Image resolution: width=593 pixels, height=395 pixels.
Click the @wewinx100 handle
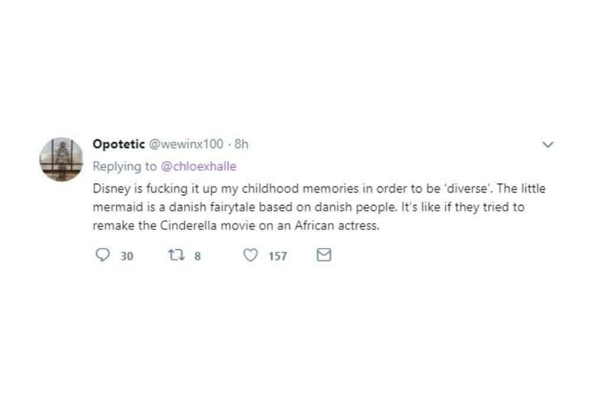click(186, 144)
